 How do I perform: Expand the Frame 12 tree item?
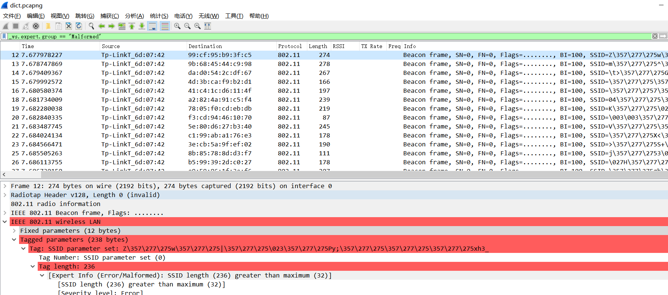coord(5,186)
